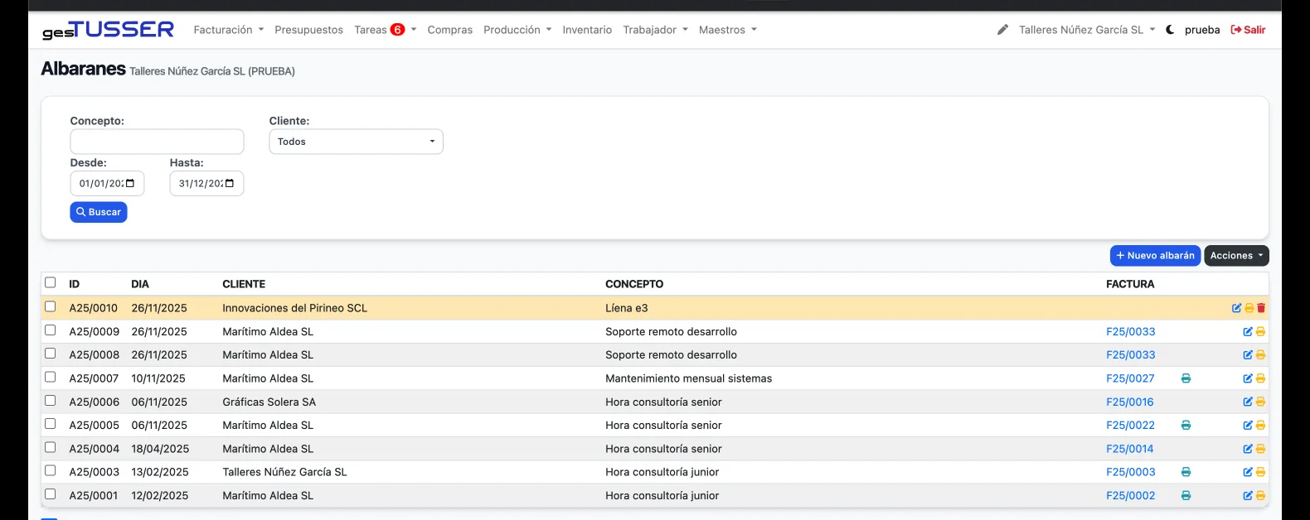Click the pencil icon beside the company name

pyautogui.click(x=1002, y=30)
